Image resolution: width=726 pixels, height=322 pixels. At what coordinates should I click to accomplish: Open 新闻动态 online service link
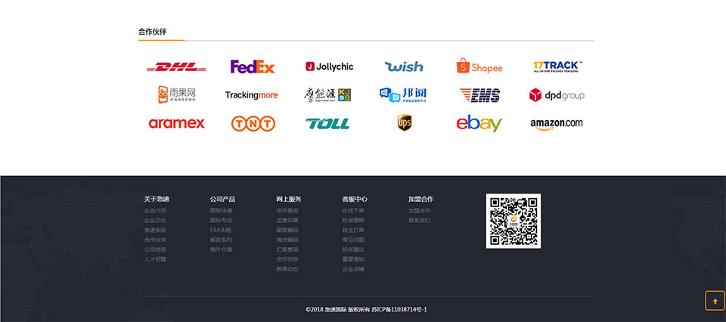tap(287, 269)
